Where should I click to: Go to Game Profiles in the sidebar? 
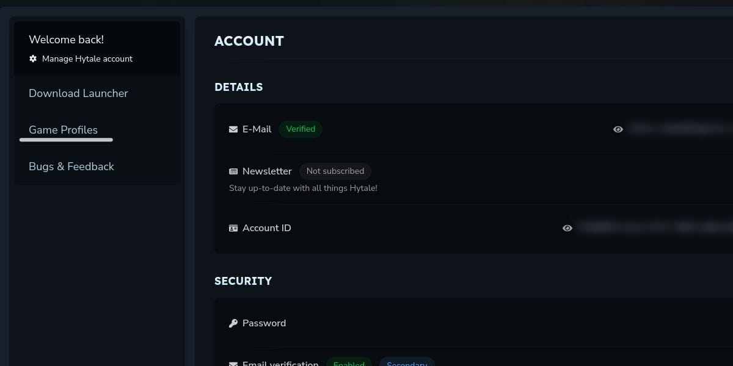click(x=63, y=130)
